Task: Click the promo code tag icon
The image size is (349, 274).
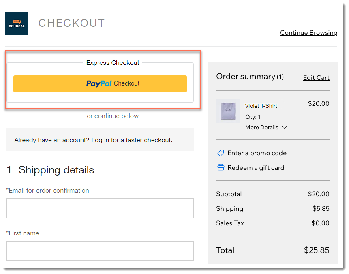Action: [x=221, y=153]
